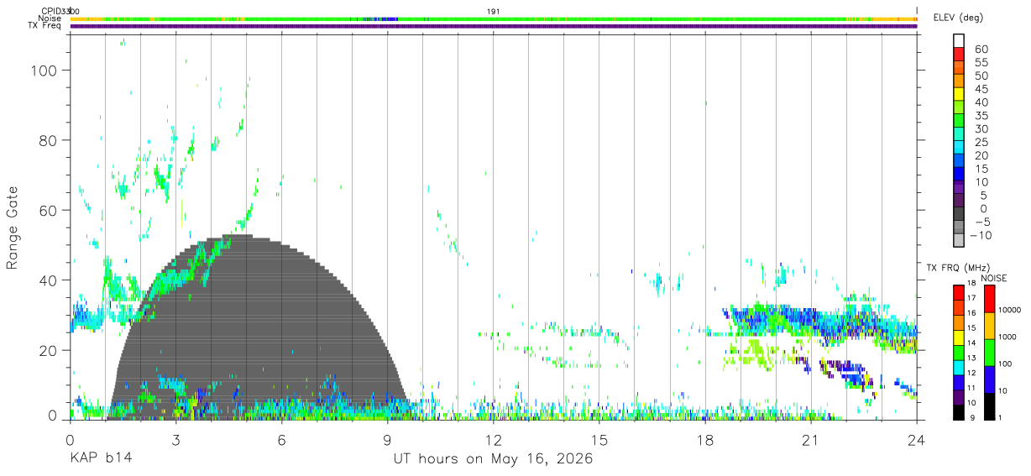Pick the yellow NOISE swatch between 1000 and 10000

coord(990,324)
